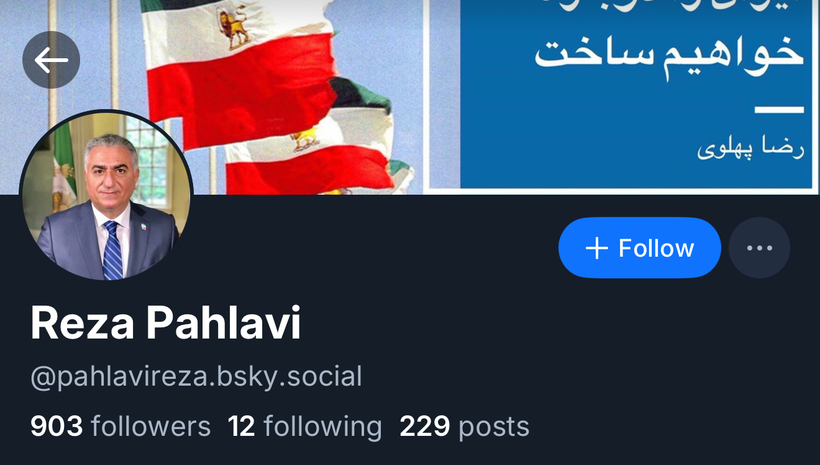This screenshot has height=465, width=820.
Task: Select the 229 posts count
Action: point(464,427)
